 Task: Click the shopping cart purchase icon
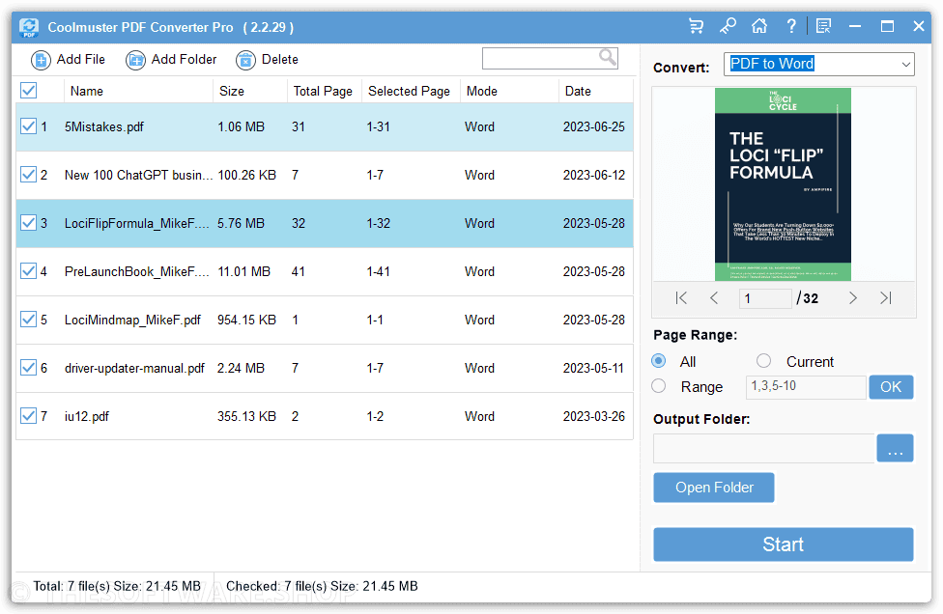click(696, 26)
